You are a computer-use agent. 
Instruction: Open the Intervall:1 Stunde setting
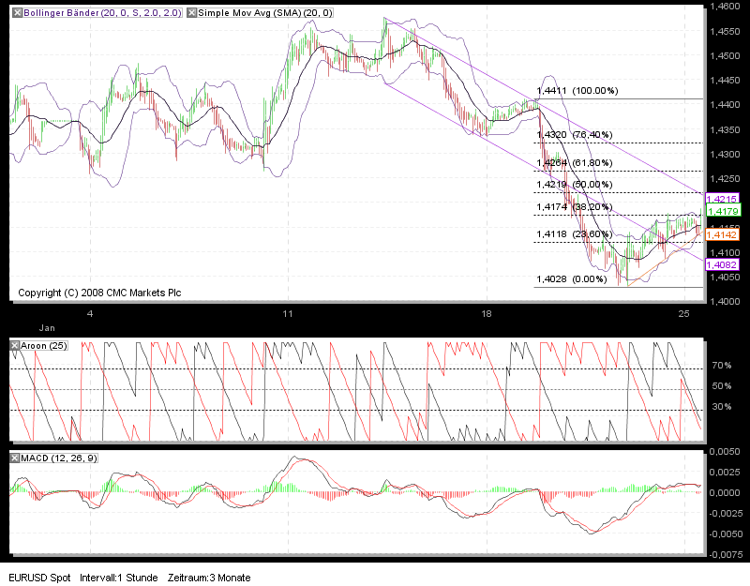tap(118, 578)
